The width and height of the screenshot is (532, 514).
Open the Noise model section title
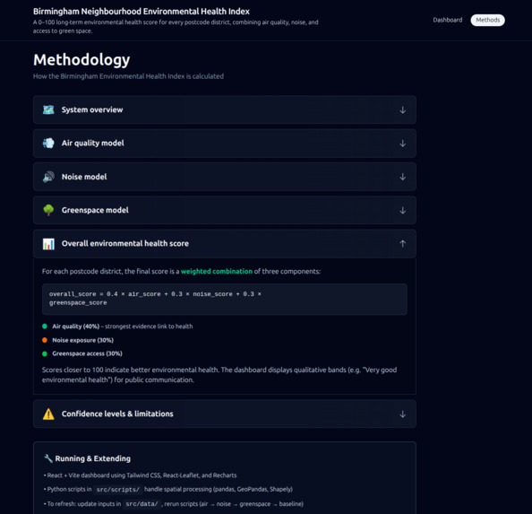[x=84, y=177]
